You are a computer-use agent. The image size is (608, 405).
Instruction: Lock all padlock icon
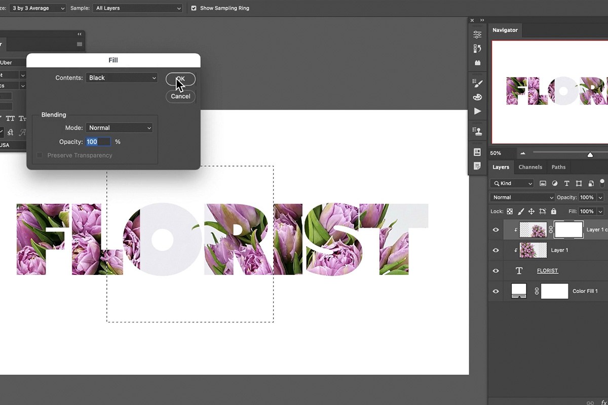tap(553, 211)
